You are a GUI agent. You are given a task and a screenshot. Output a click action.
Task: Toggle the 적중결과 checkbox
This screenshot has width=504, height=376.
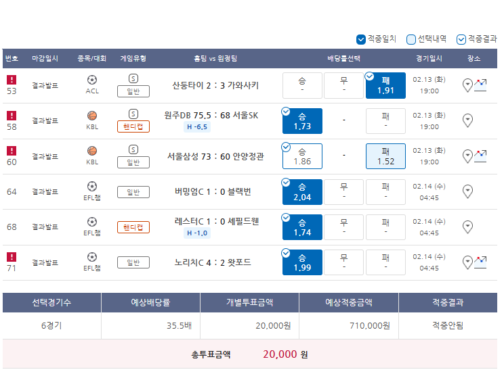click(461, 39)
